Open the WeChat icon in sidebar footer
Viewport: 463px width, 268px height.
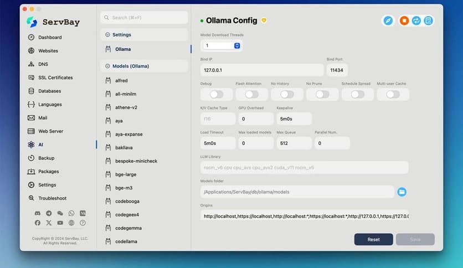click(60, 213)
